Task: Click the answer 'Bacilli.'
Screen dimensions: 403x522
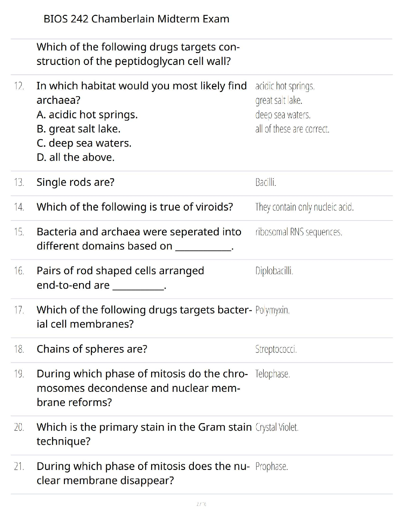Action: 265,182
